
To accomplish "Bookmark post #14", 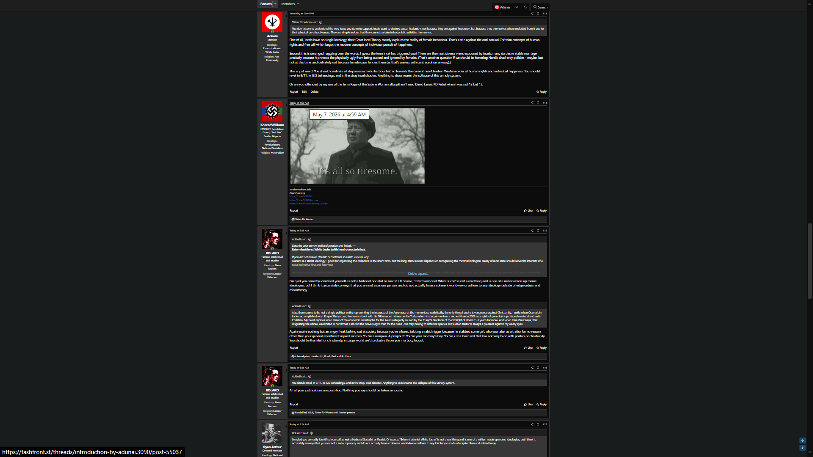I will click(x=538, y=102).
